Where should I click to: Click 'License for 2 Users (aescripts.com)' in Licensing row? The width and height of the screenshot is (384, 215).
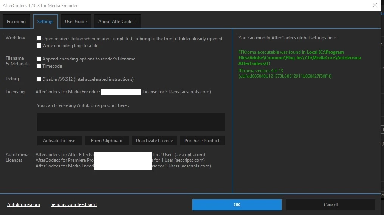coord(177,92)
